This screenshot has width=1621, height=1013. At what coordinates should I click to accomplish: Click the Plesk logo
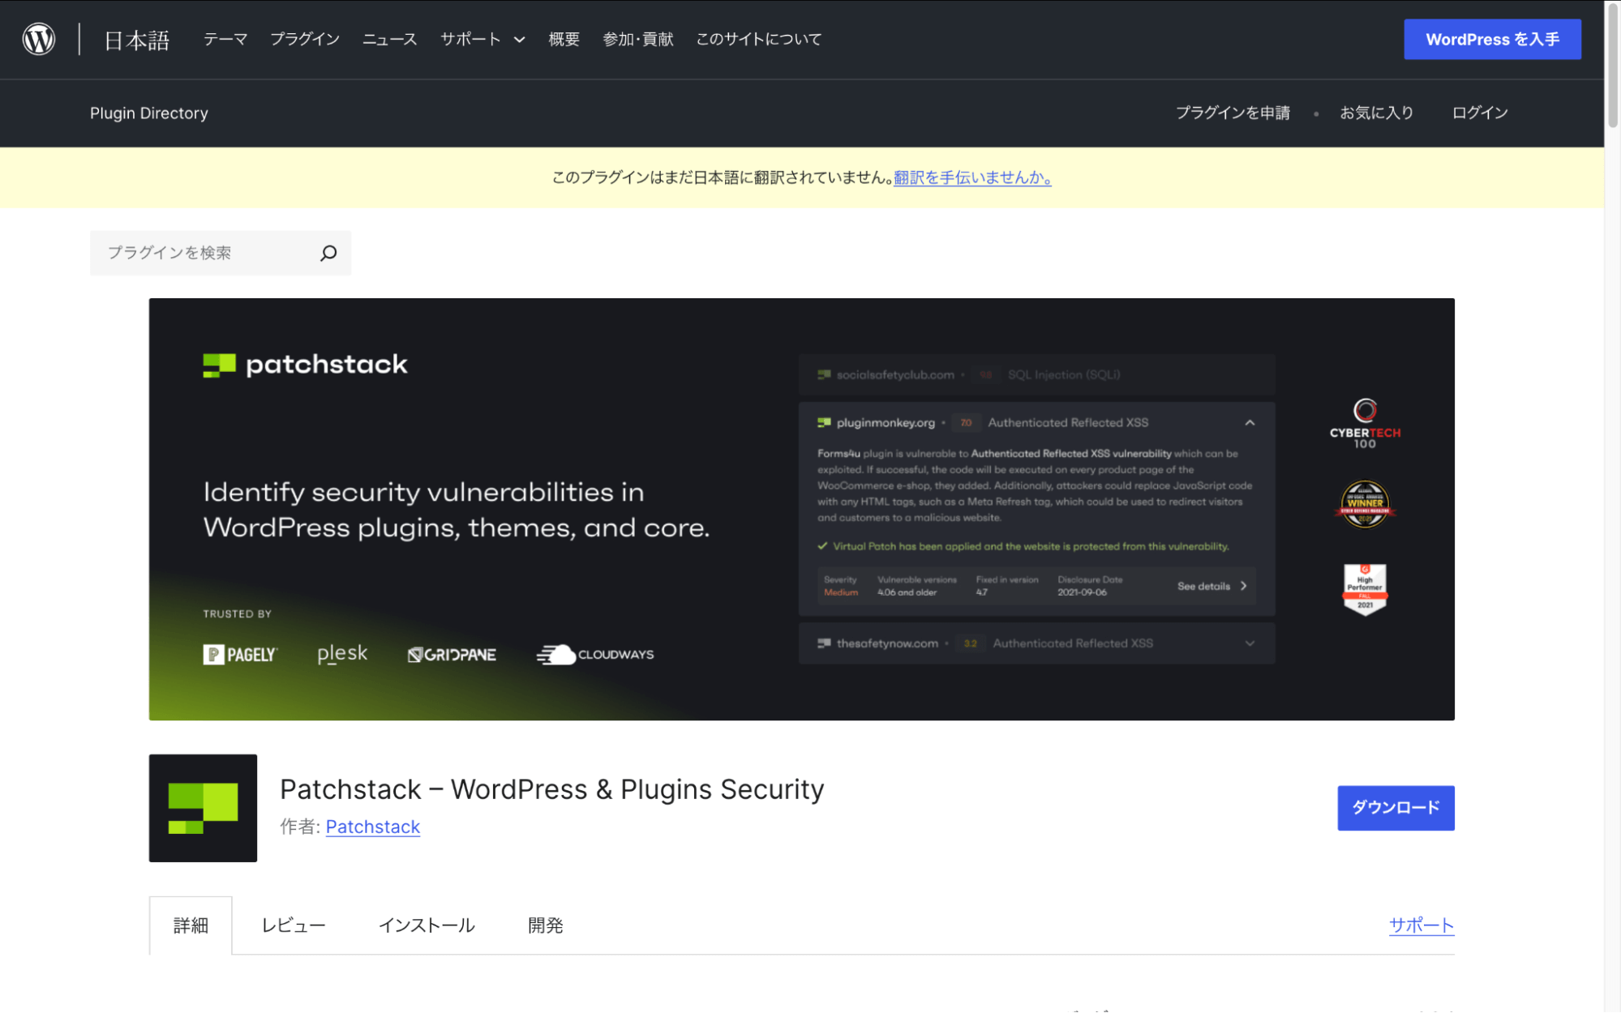tap(341, 653)
